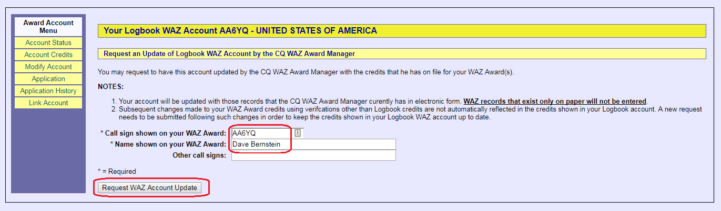This screenshot has width=721, height=211.
Task: Open Account Status from the menu
Action: coord(48,43)
